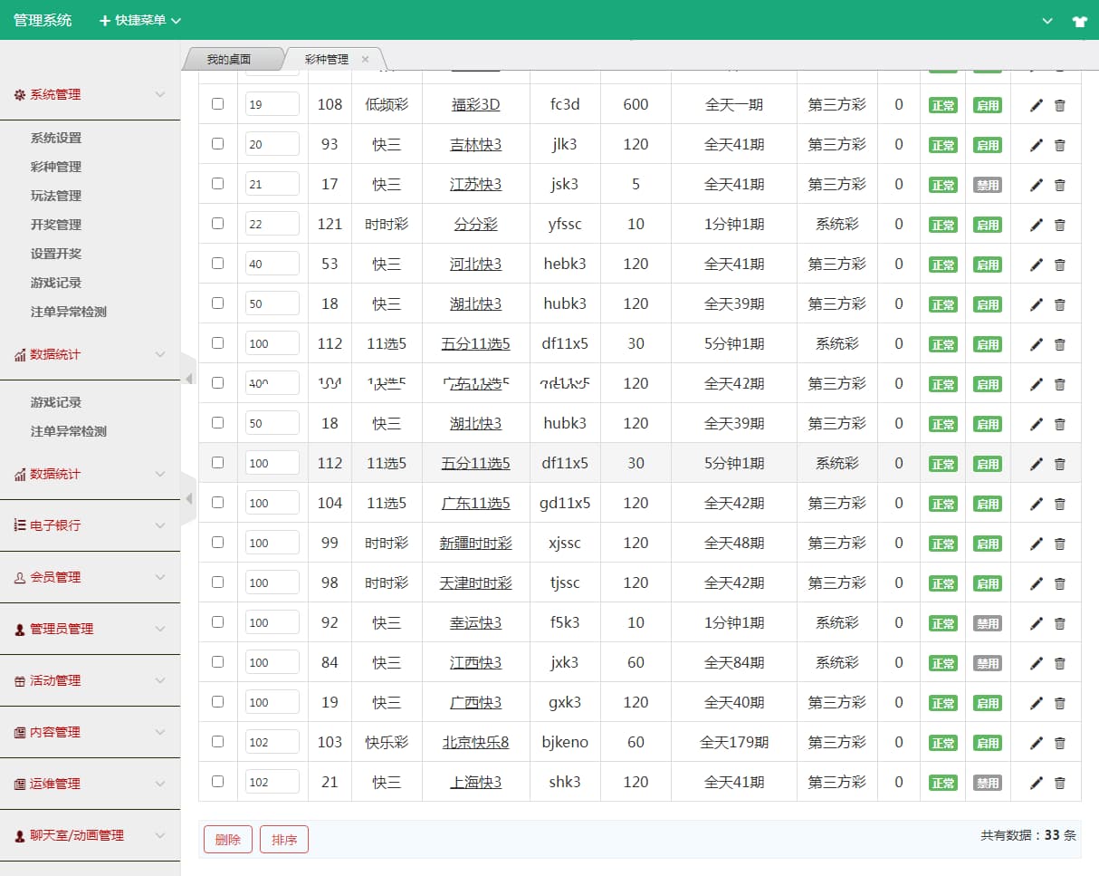Click the edit pencil for 福彩3D

point(1037,105)
